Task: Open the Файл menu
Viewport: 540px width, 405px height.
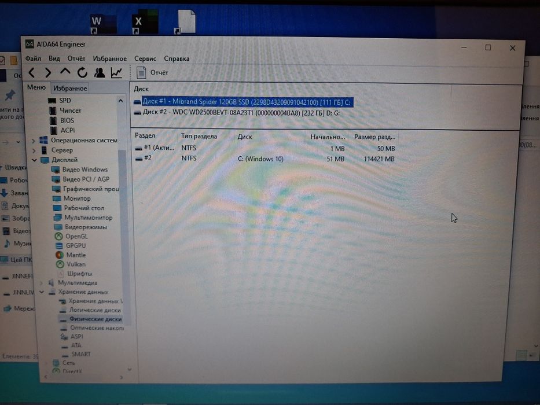Action: [x=33, y=58]
